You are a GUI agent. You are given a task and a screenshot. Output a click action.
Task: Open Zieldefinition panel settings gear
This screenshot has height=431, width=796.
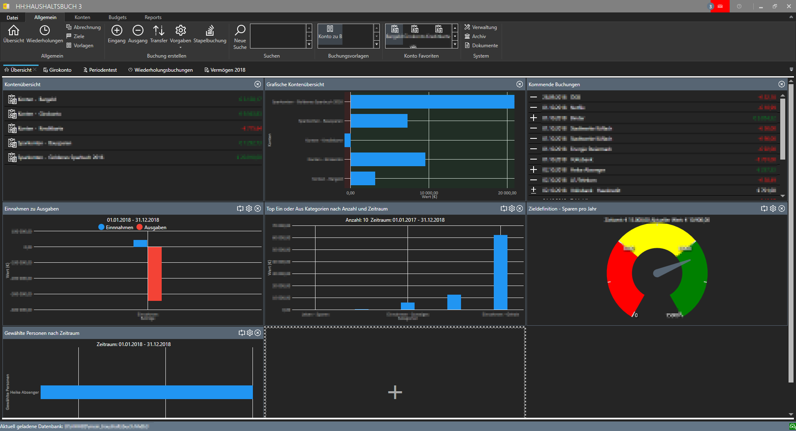(x=773, y=208)
